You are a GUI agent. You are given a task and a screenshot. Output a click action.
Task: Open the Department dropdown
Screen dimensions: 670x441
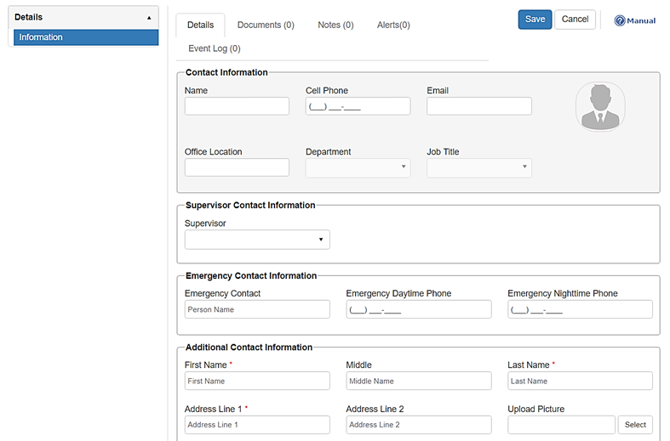tap(358, 167)
